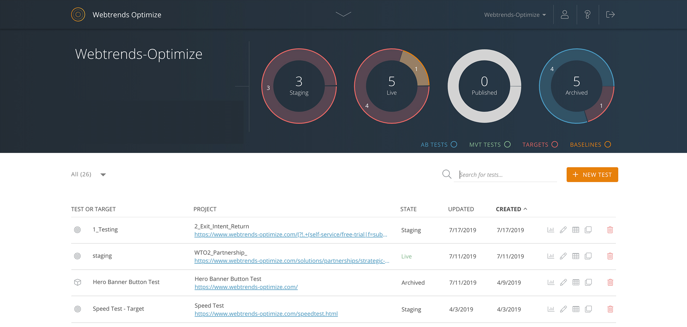
Task: Delete Speed Test - Target
Action: click(x=610, y=309)
